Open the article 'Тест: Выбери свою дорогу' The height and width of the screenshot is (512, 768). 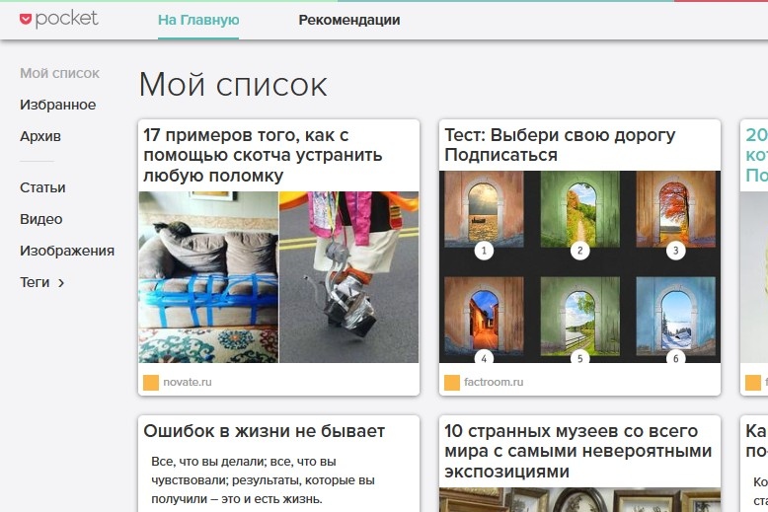coord(560,145)
